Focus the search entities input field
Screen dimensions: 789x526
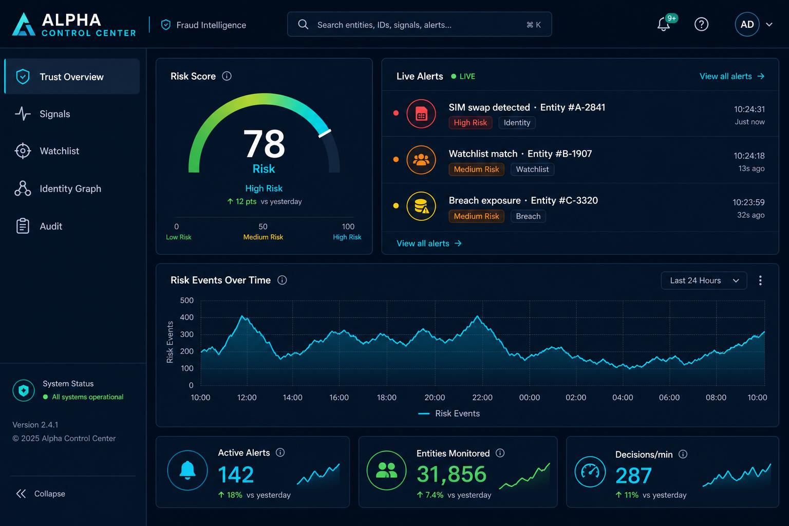click(x=419, y=24)
